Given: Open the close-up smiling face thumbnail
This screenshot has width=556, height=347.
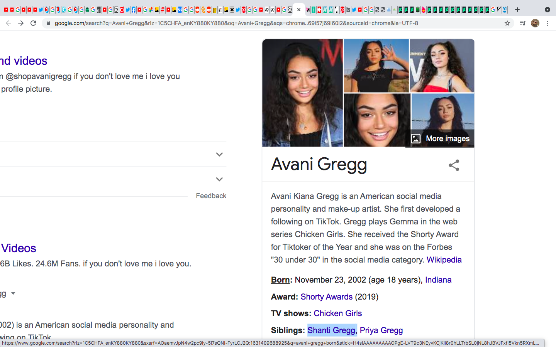Looking at the screenshot, I should (377, 120).
